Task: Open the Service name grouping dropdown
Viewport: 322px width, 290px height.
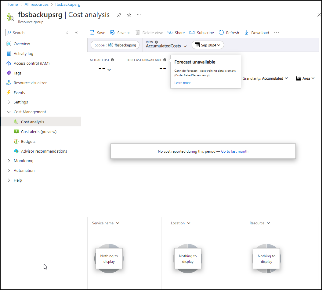Action: pos(106,223)
